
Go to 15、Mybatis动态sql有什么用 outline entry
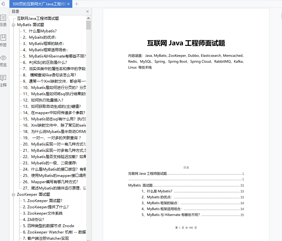point(54,119)
